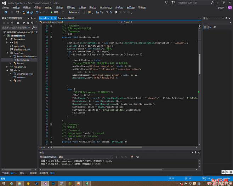The image size is (233, 186).
Task: Toggle auto-hide pin on Properties panel
Action: [x=227, y=18]
